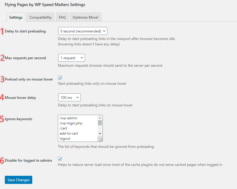The height and width of the screenshot is (189, 237).
Task: Open the Compatibility tab
Action: 41,17
